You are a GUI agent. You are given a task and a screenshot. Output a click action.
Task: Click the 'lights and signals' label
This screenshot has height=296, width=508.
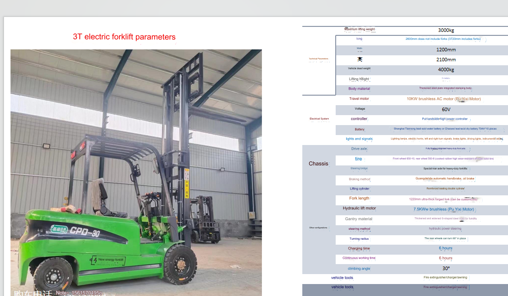click(359, 139)
